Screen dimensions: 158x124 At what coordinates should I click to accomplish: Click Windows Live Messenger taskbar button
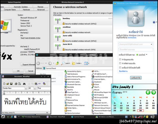click(x=105, y=117)
